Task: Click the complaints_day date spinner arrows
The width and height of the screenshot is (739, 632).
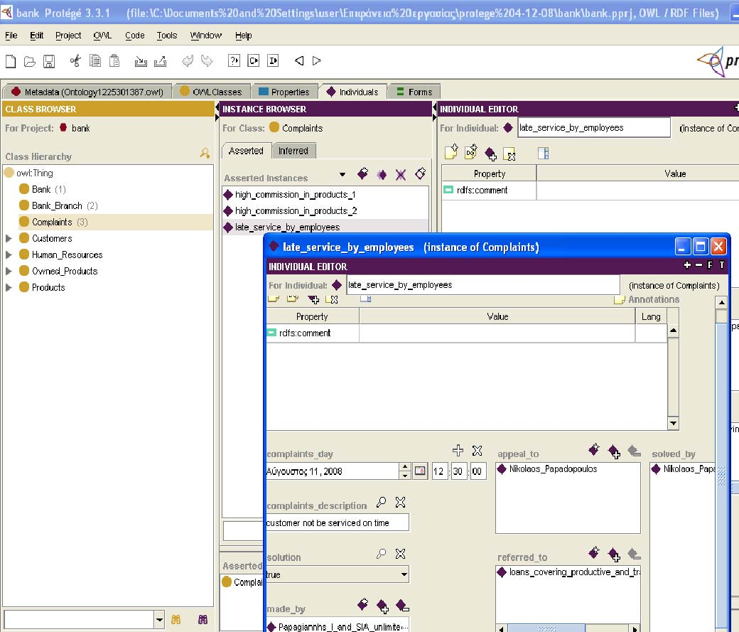Action: 405,471
